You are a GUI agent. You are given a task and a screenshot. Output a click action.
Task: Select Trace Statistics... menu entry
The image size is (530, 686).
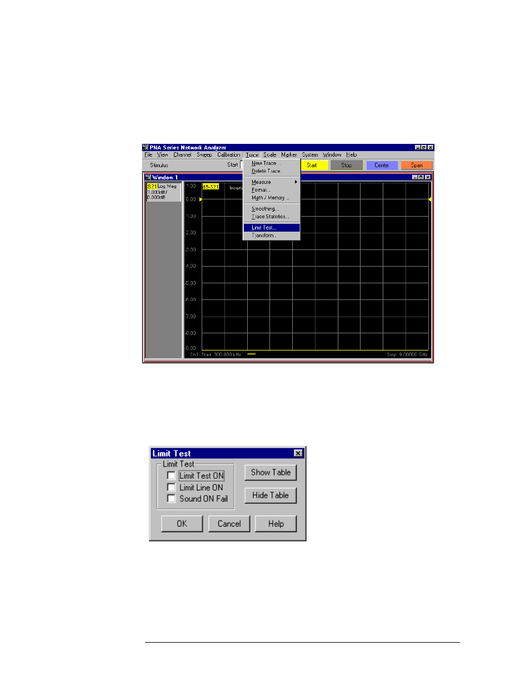(272, 217)
